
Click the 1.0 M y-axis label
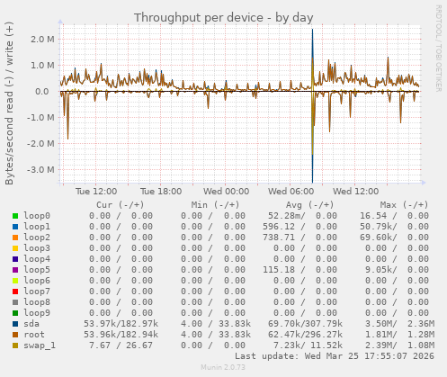[x=42, y=66]
